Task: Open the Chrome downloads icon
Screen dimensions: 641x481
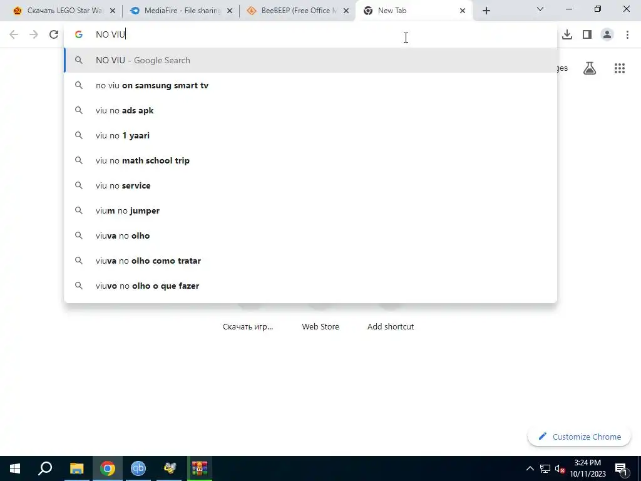Action: click(567, 34)
